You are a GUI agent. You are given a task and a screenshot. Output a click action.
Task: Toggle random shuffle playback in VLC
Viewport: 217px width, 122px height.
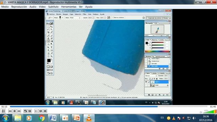[x=45, y=111]
